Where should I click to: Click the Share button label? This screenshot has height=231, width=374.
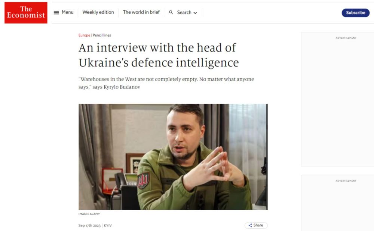pyautogui.click(x=258, y=225)
